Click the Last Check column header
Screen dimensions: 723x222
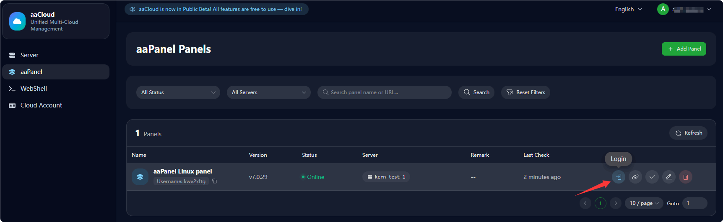click(536, 155)
